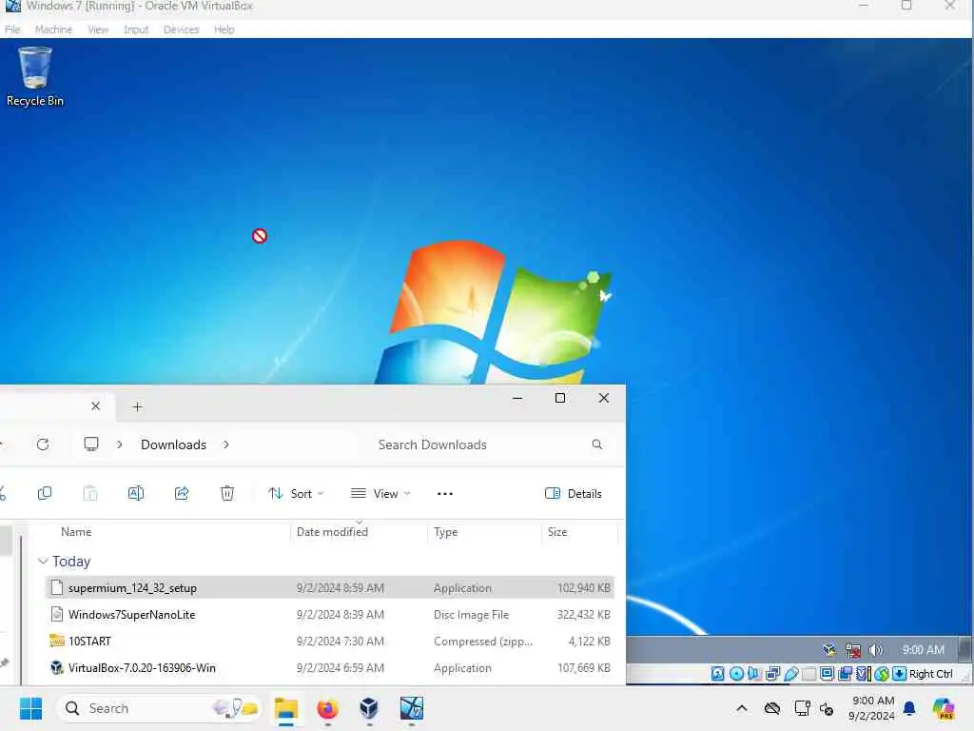The image size is (974, 731).
Task: Add a new File Explorer tab
Action: pyautogui.click(x=137, y=406)
